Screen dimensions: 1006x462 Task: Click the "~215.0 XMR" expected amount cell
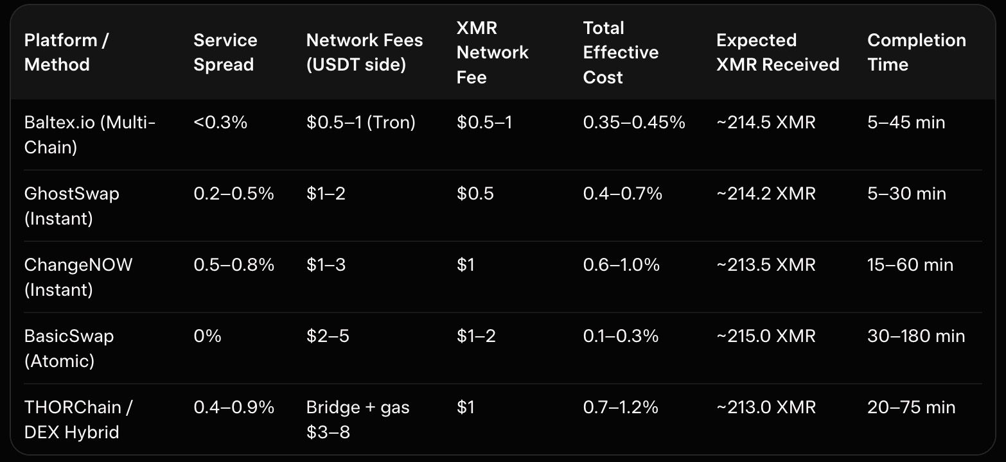click(766, 336)
